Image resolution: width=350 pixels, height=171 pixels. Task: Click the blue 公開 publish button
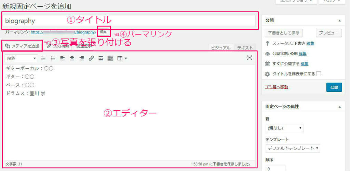[x=334, y=87]
